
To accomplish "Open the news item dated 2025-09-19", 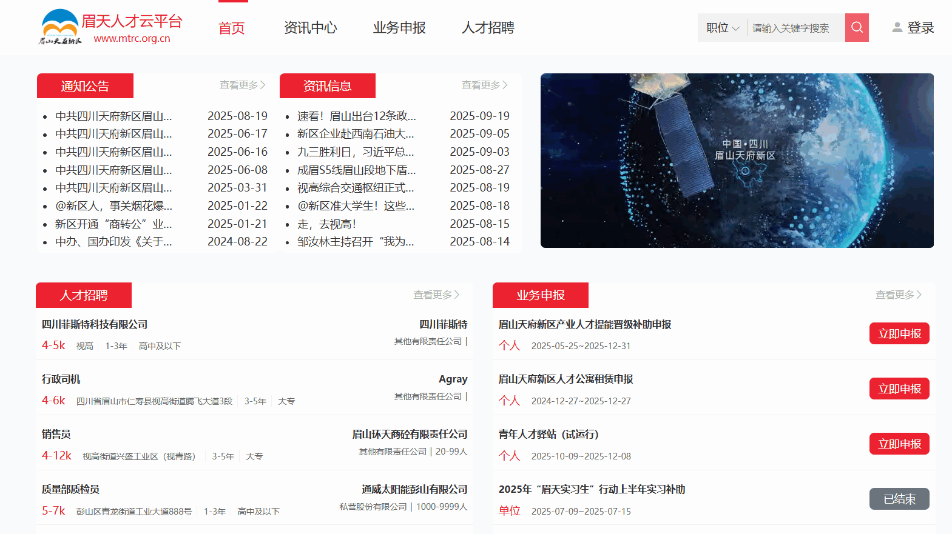I will click(356, 116).
